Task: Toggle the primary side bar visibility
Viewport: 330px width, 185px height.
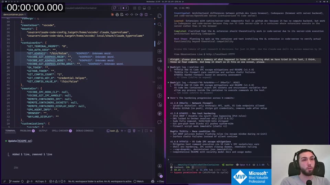Action: [x=140, y=8]
